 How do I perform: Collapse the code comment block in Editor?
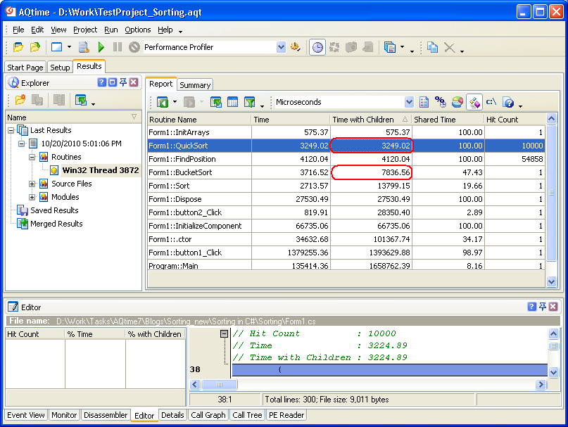[x=225, y=333]
